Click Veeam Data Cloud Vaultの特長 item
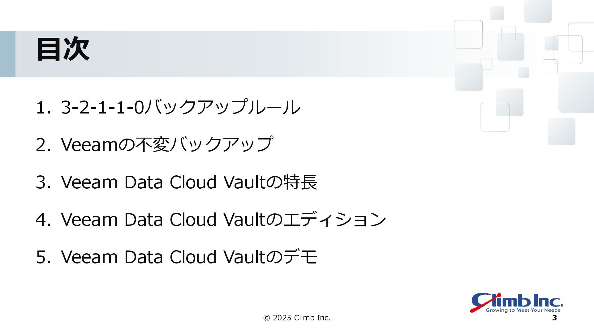 pyautogui.click(x=189, y=182)
